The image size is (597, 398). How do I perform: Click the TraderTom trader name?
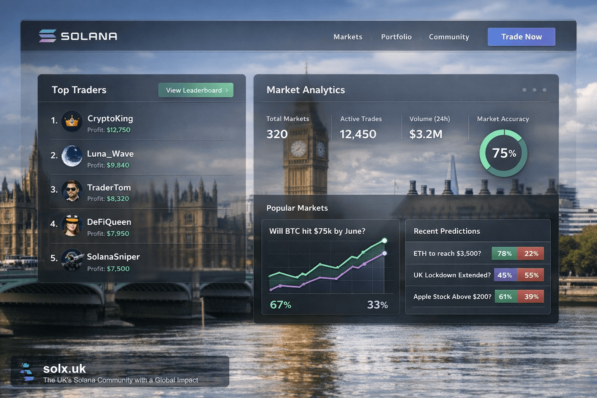pyautogui.click(x=109, y=188)
